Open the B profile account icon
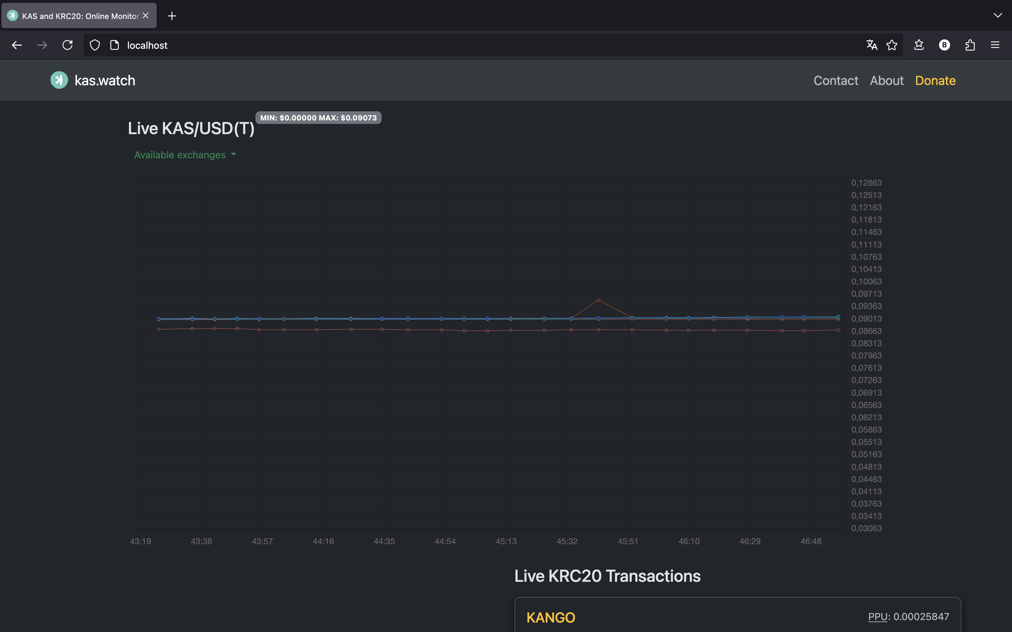The image size is (1012, 632). click(944, 45)
